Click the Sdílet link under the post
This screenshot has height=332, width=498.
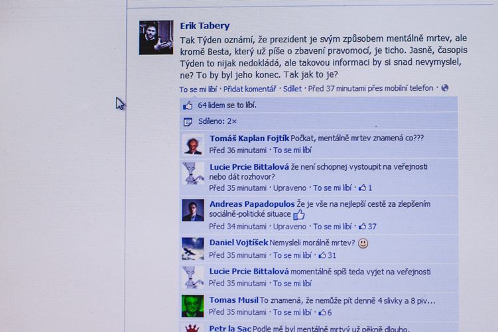[292, 89]
